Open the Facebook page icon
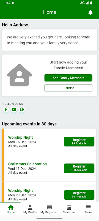Screen dimensions: 99x221 6,109
